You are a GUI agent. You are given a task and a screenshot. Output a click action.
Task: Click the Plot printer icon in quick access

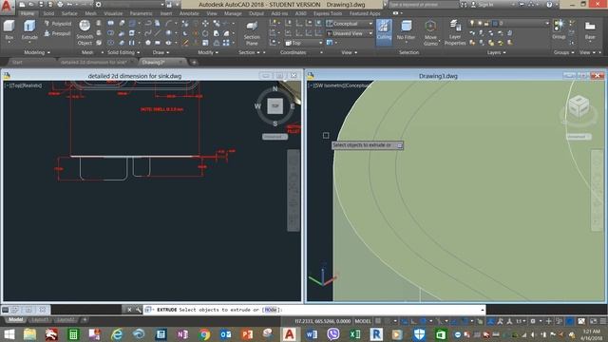pos(60,5)
